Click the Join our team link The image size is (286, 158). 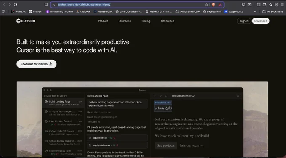tap(191, 145)
